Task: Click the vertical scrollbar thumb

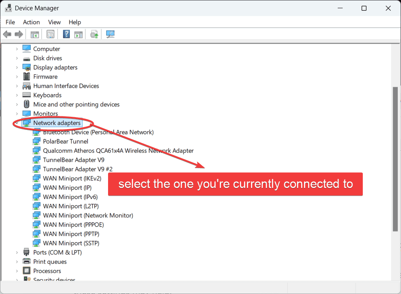Action: 395,159
